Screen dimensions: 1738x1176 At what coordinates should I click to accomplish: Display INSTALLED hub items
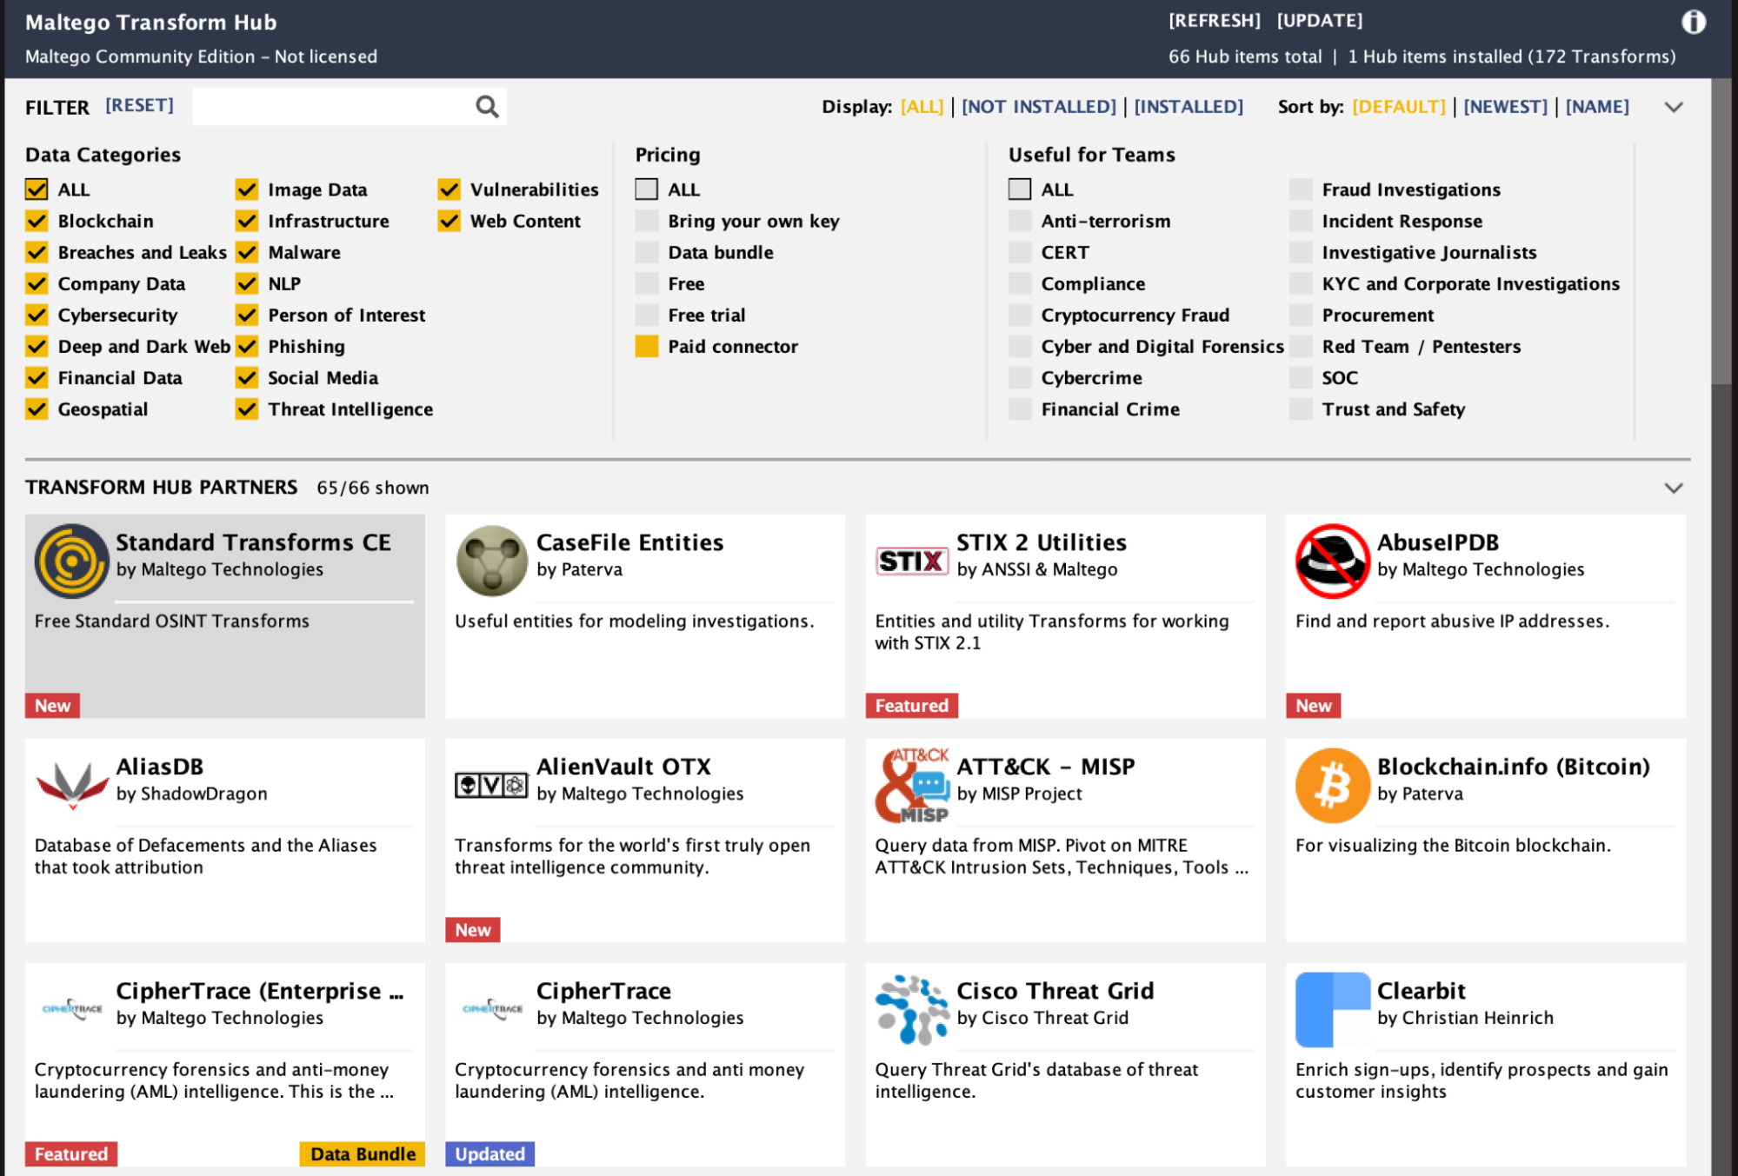(1189, 107)
